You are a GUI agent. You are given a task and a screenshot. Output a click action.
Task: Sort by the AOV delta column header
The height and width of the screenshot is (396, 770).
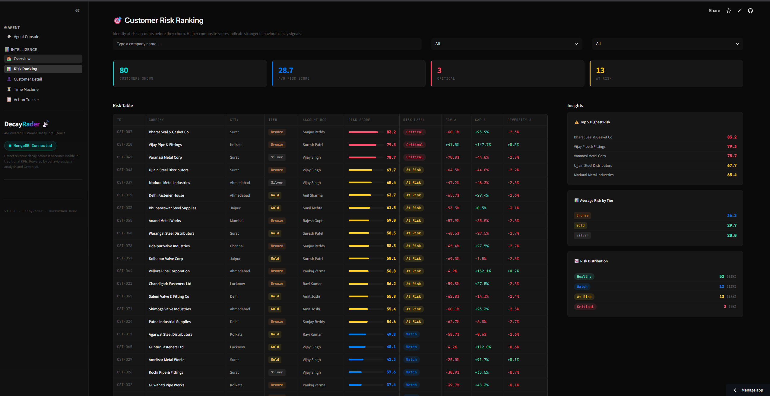click(x=451, y=120)
